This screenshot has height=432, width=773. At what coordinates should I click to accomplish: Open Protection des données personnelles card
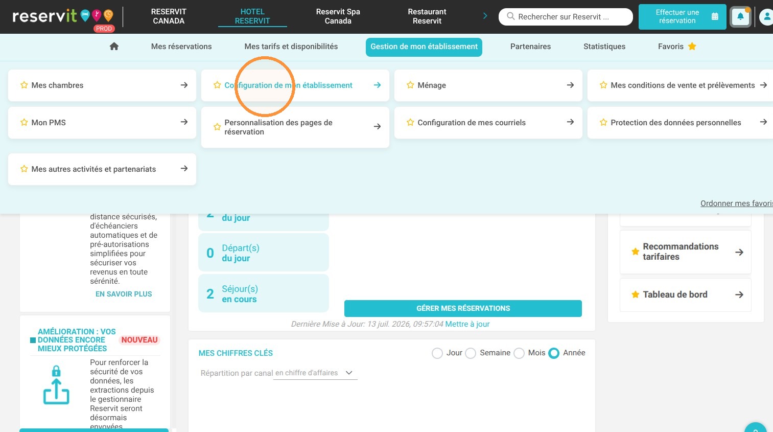(680, 123)
